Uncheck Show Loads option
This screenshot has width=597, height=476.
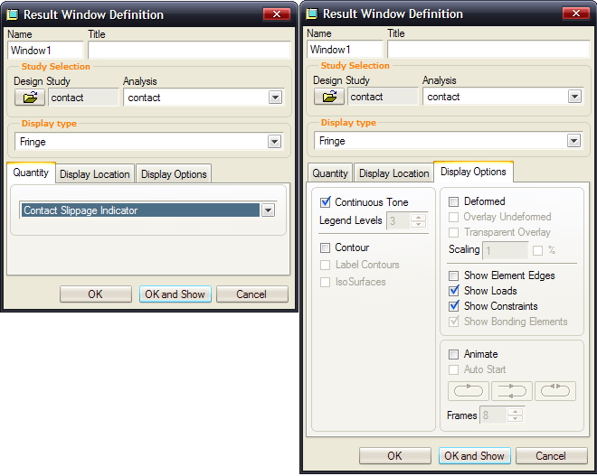pos(454,291)
